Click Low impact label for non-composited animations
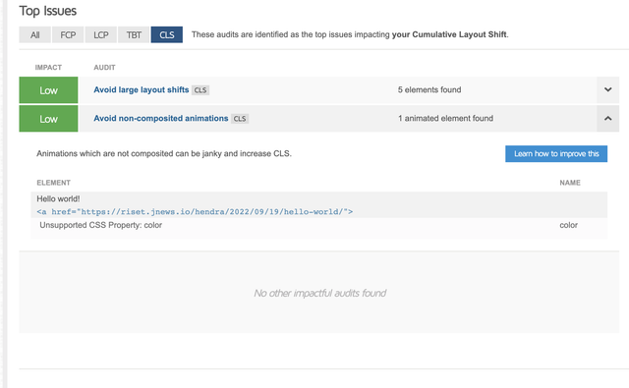Image resolution: width=629 pixels, height=388 pixels. [48, 119]
